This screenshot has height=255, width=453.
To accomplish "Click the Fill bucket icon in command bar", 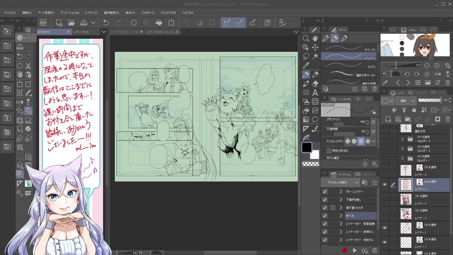I will coord(159,23).
